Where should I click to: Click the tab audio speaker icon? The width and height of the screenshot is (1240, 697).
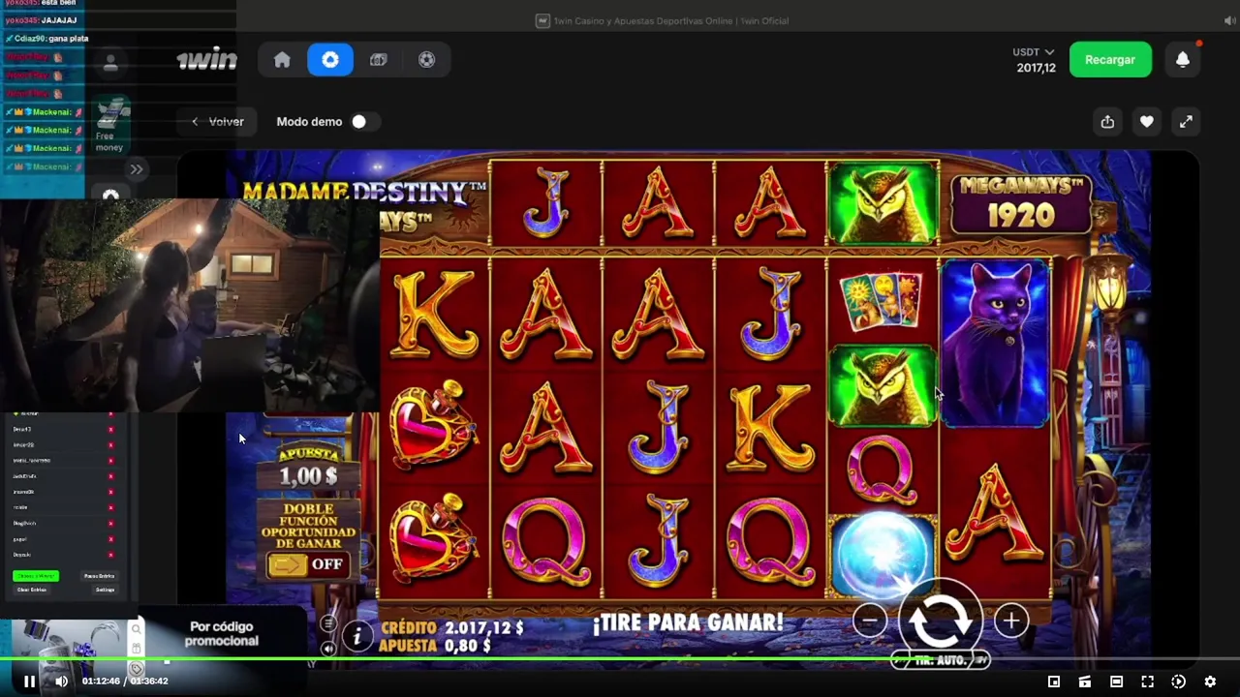coord(1229,21)
